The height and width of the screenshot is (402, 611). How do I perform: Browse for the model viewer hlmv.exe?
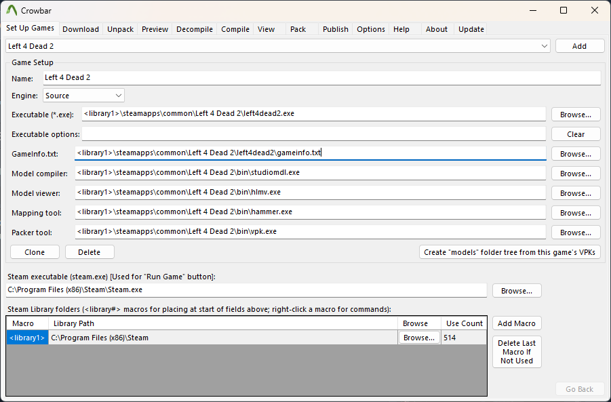click(576, 193)
